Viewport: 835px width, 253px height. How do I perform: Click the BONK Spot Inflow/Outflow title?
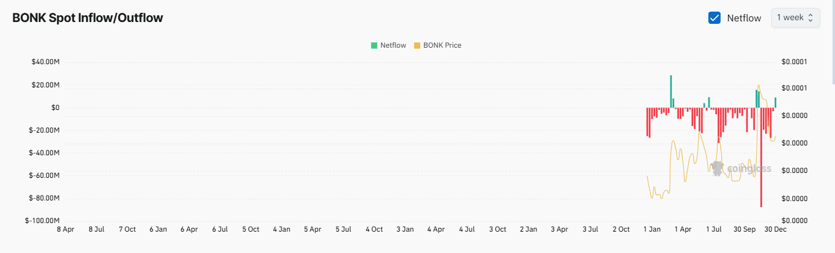pyautogui.click(x=87, y=18)
